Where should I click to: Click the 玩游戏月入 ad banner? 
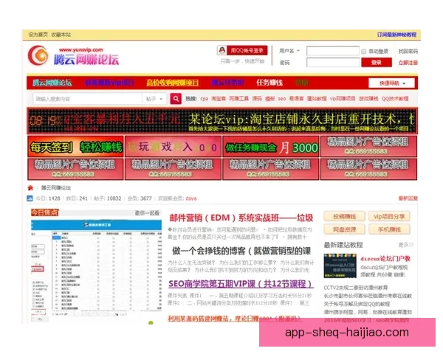click(x=173, y=147)
